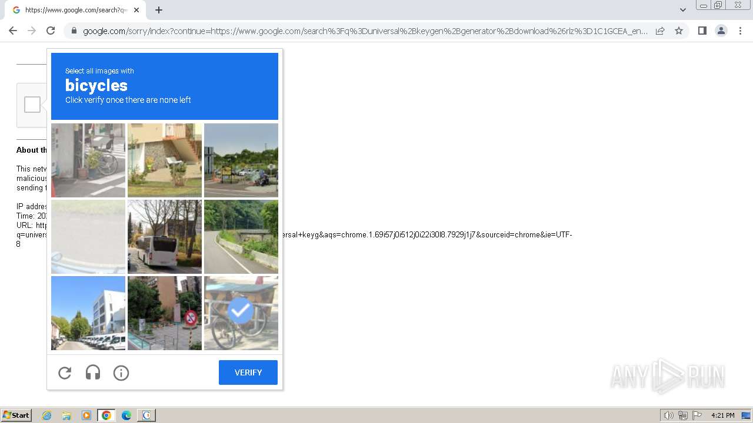Share this page using share icon

660,31
